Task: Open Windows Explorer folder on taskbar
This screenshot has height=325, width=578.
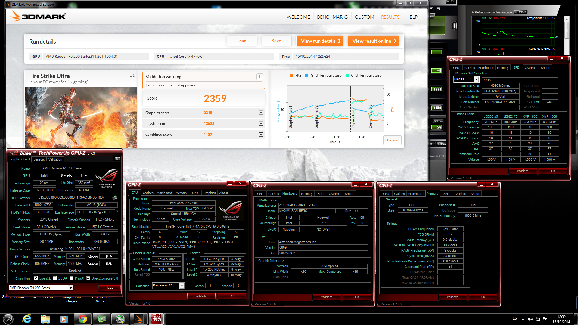Action: click(x=45, y=319)
